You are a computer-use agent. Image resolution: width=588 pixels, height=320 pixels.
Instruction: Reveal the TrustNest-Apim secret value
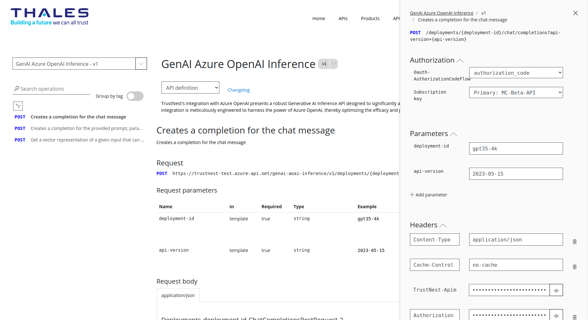point(556,290)
